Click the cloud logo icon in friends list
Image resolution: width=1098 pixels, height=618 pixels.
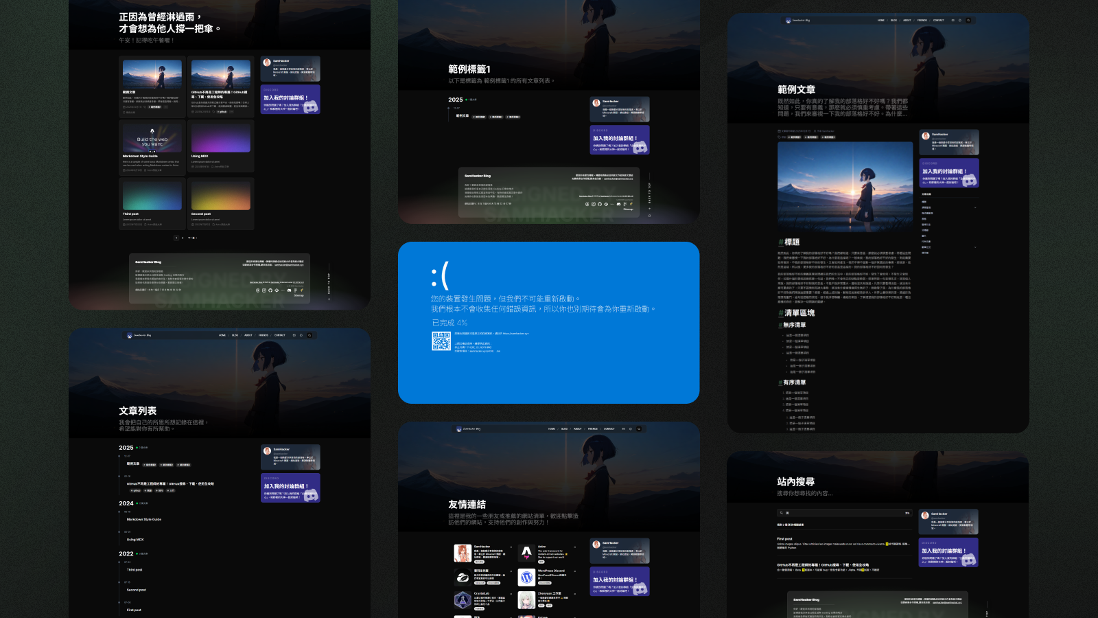(463, 577)
